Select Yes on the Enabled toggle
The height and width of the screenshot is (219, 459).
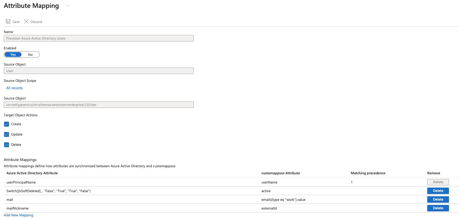tap(13, 55)
